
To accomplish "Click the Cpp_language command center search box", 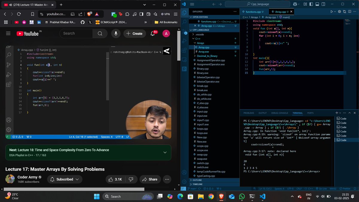I will click(258, 4).
